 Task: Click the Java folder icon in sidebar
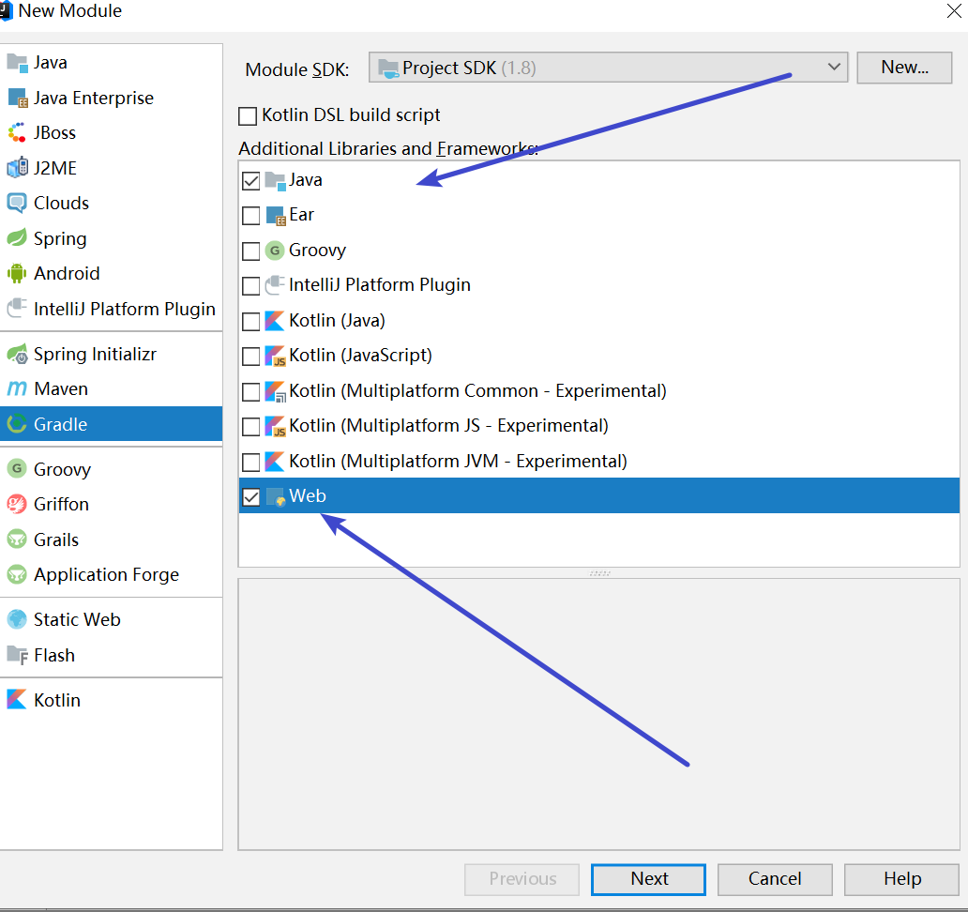(x=17, y=63)
